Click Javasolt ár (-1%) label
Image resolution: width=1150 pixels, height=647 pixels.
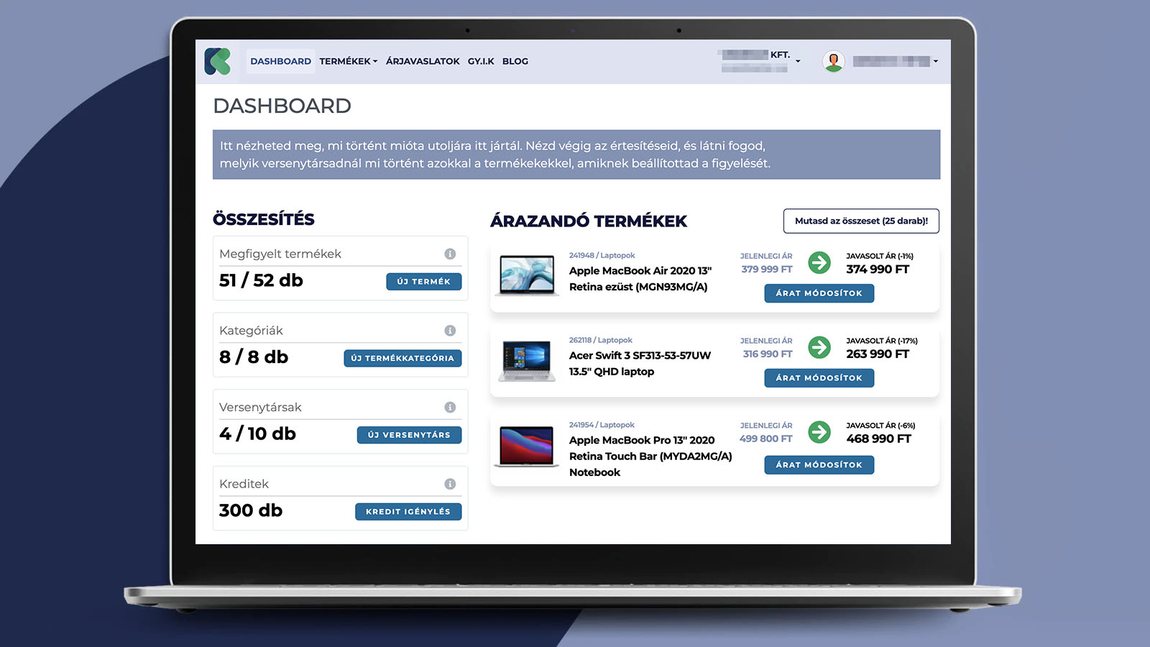pyautogui.click(x=880, y=256)
